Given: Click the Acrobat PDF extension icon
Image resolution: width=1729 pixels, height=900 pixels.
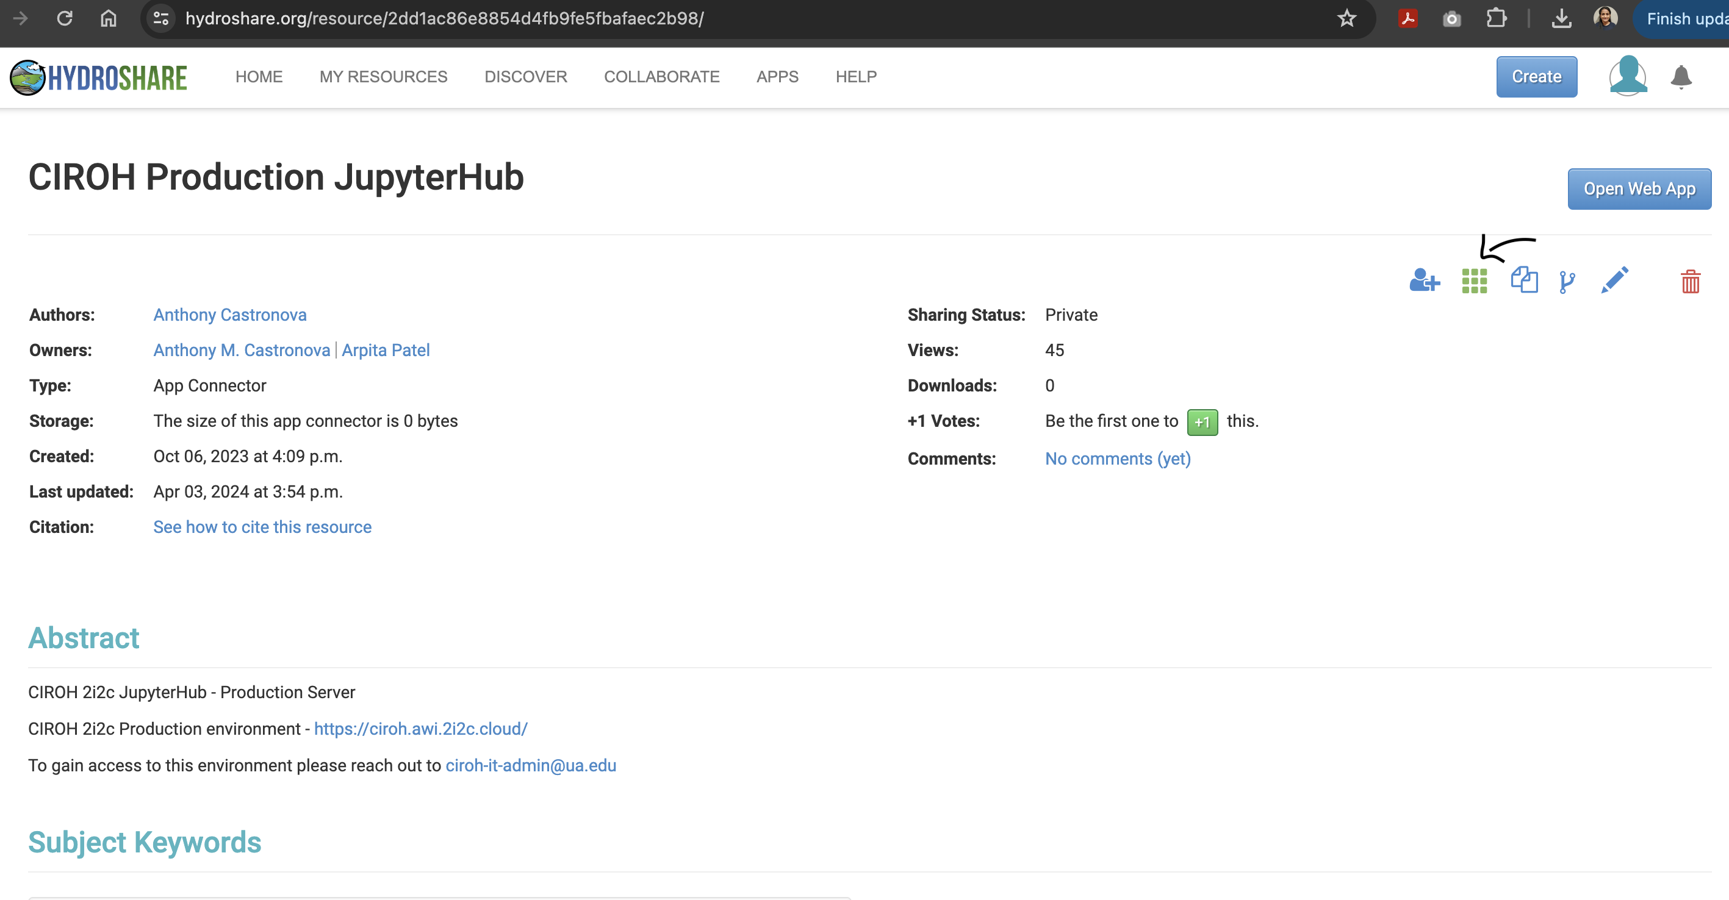Looking at the screenshot, I should point(1407,18).
